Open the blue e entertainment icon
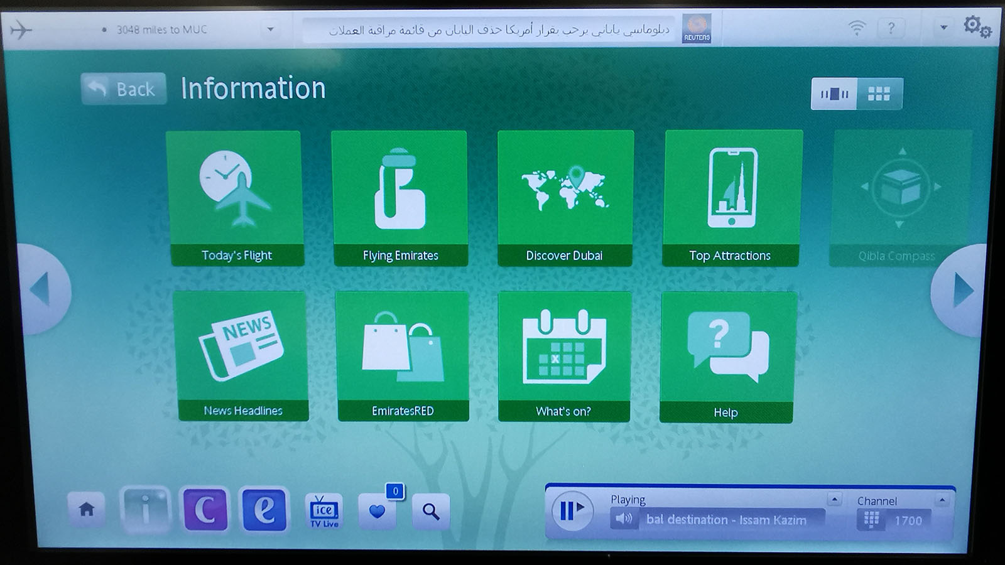 (x=264, y=509)
